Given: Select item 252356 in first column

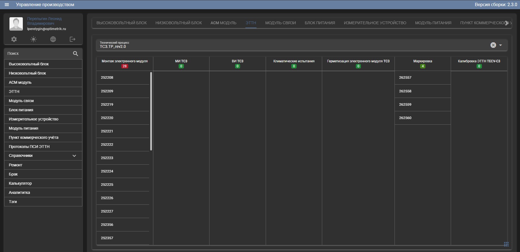Looking at the screenshot, I should point(123,225).
